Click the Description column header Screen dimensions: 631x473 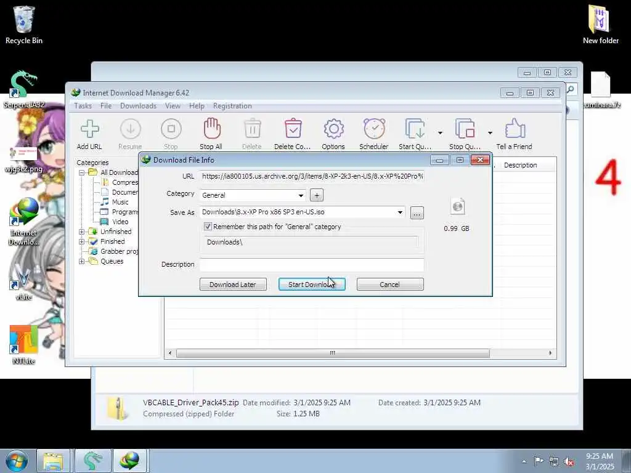tap(520, 165)
